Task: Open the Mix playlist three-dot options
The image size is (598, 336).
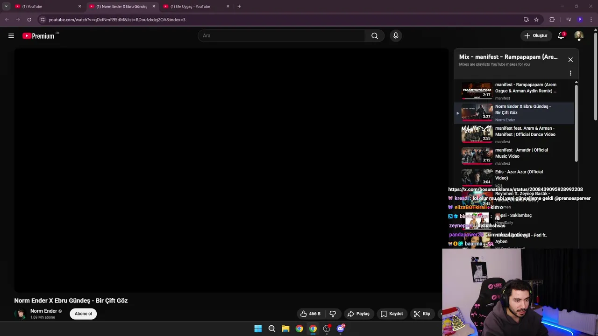Action: point(570,73)
